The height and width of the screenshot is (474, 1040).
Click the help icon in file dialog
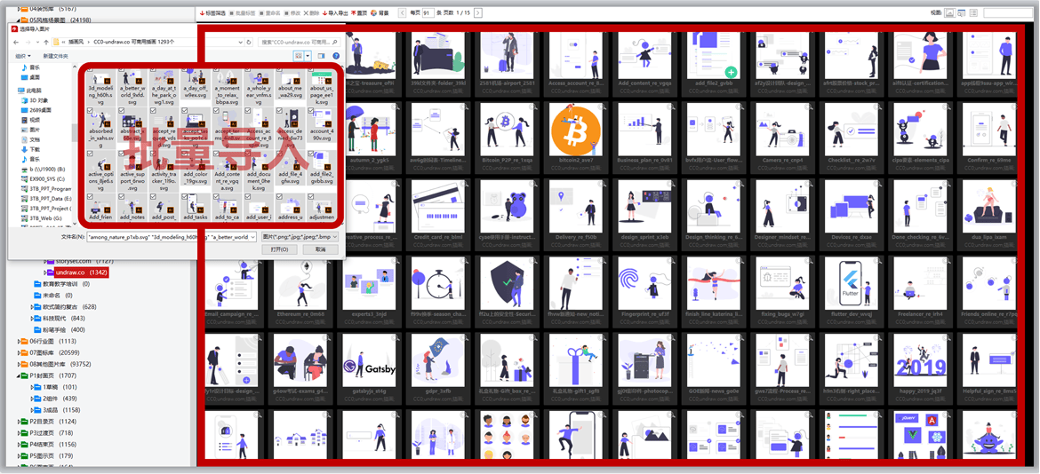(x=337, y=56)
